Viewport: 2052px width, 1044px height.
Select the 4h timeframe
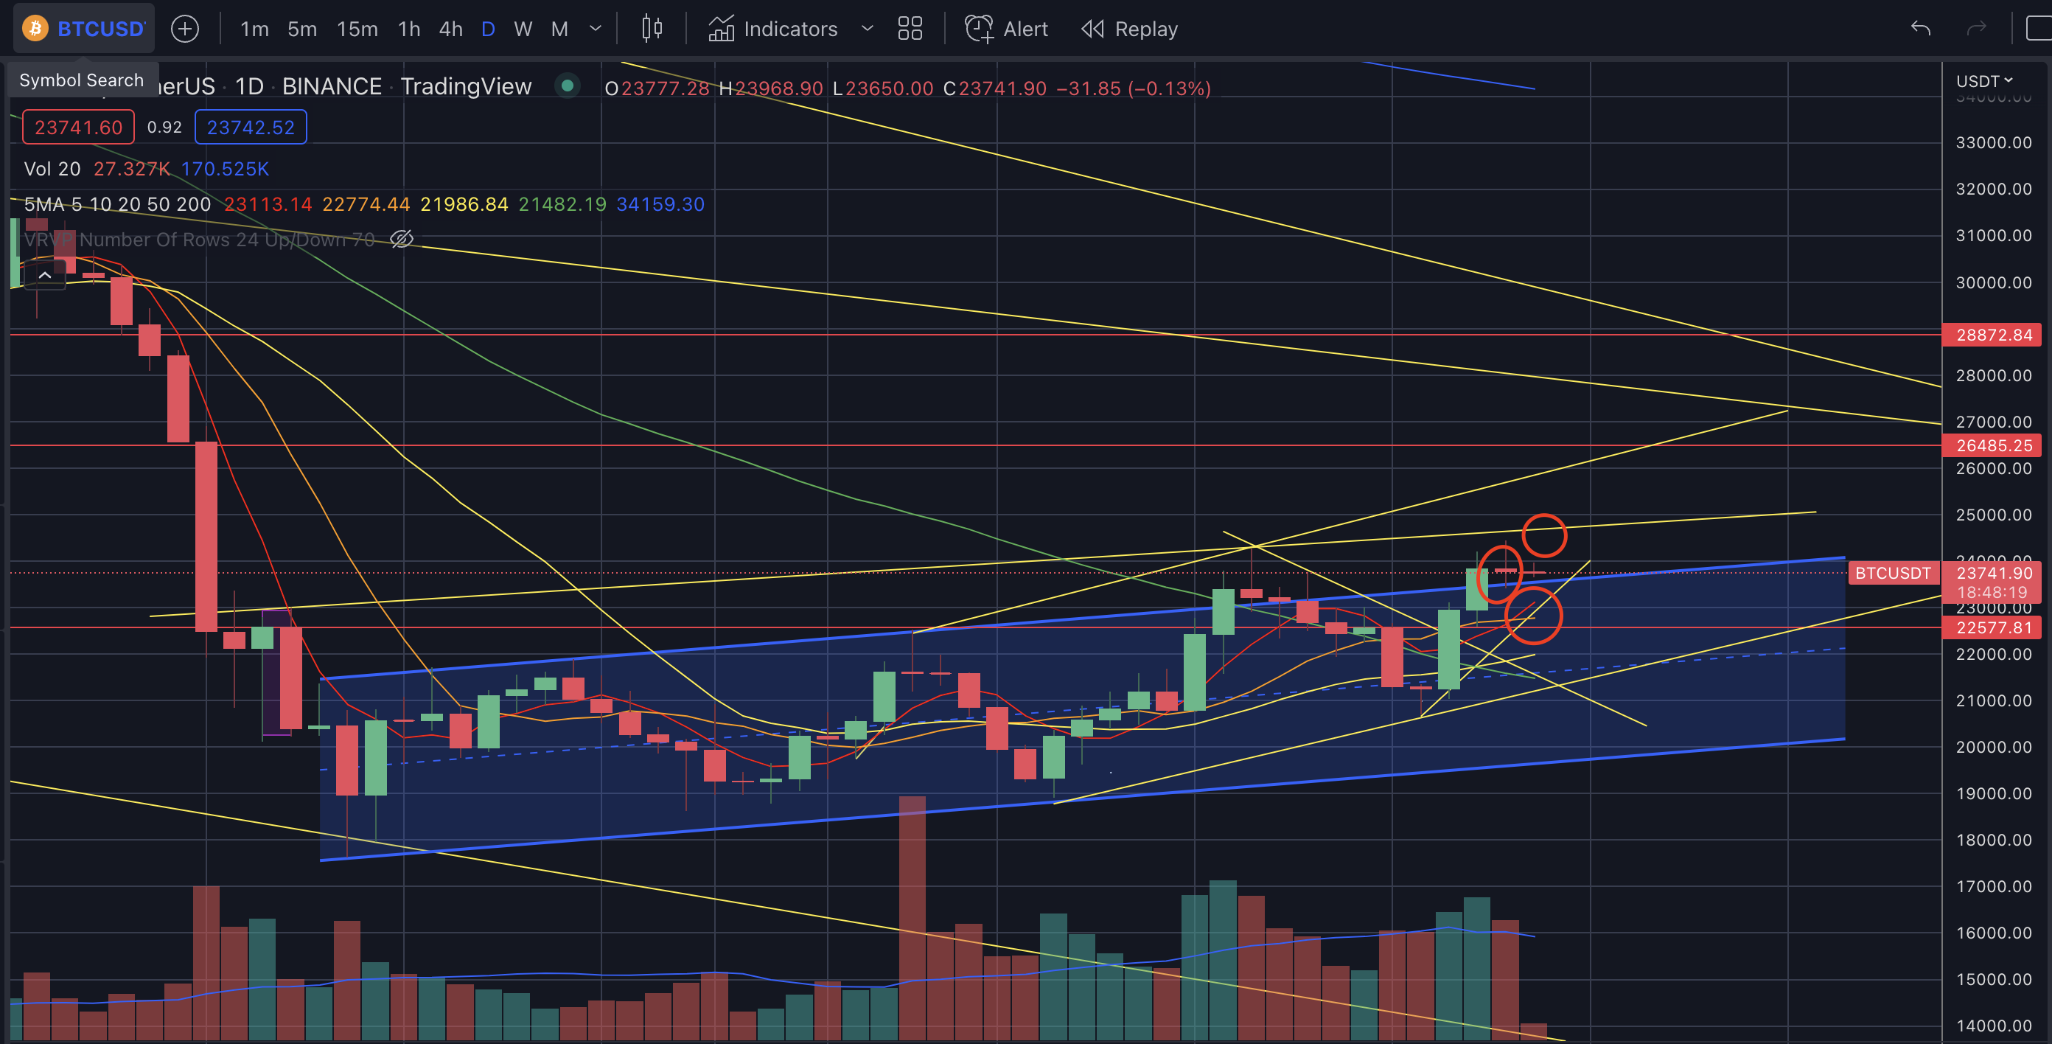(x=451, y=29)
